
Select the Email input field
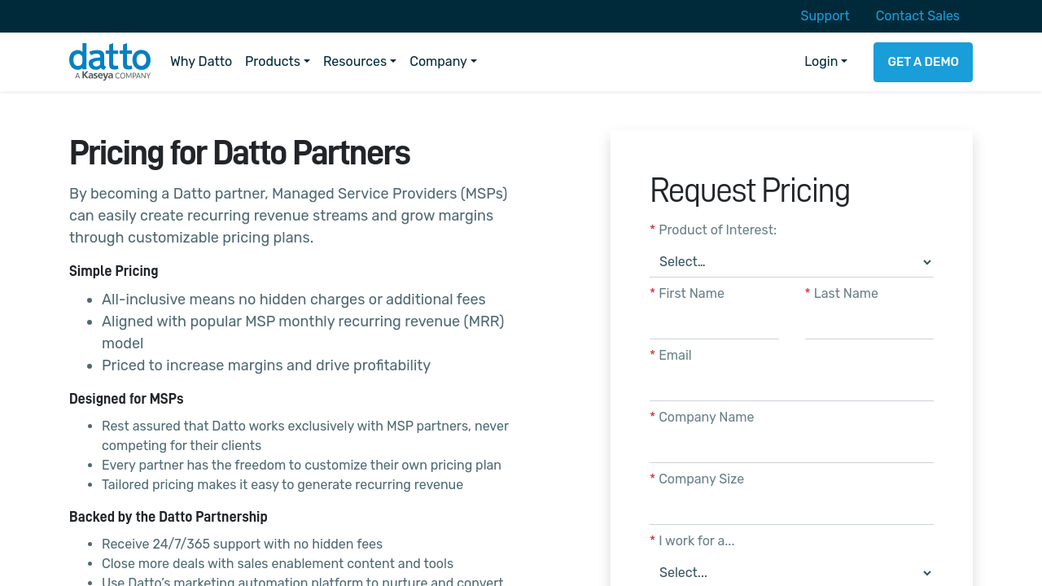click(791, 386)
